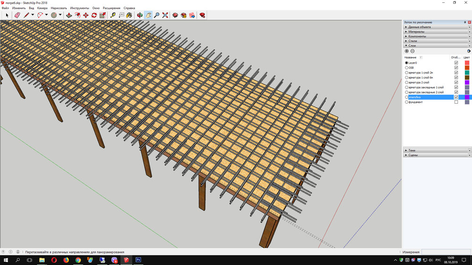Viewport: 472px width, 265px height.
Task: Show the фундамент layer
Action: coord(456,102)
